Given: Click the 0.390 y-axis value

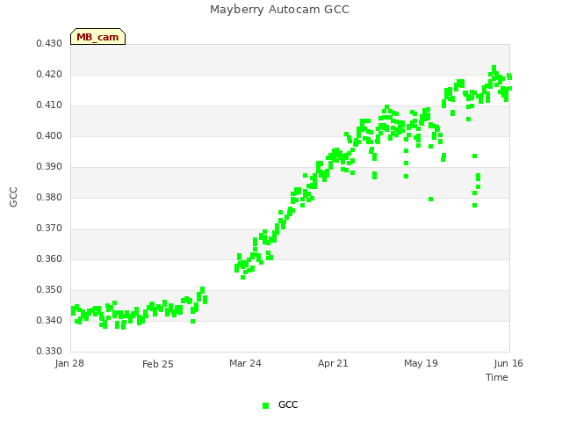Looking at the screenshot, I should pyautogui.click(x=49, y=166).
